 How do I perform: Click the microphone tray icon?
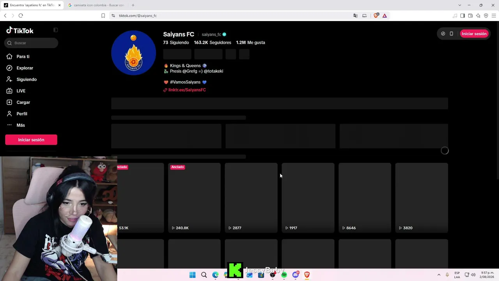coord(447,275)
